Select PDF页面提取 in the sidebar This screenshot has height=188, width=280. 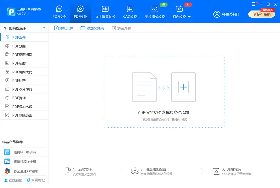(24, 55)
